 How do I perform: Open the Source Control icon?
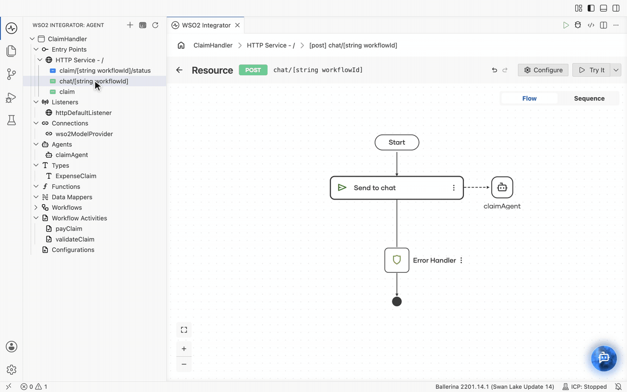(11, 74)
